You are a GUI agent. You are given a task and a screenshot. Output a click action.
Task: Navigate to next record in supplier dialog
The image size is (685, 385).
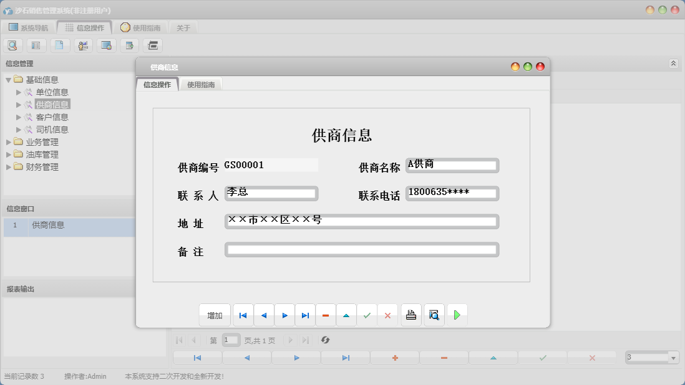284,315
